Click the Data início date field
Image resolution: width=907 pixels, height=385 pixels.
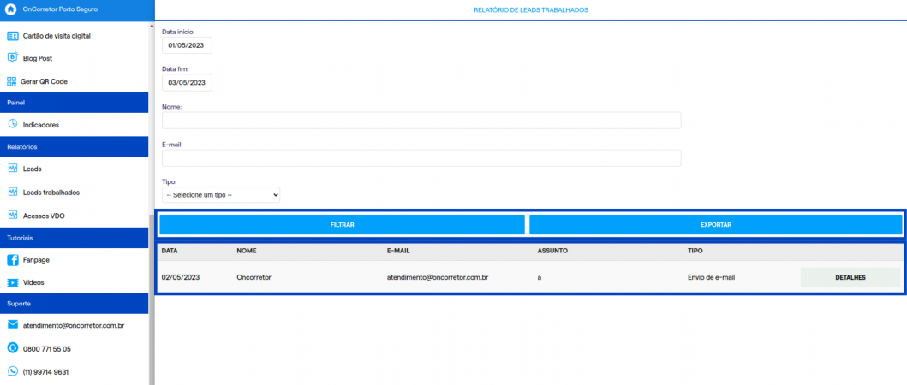pos(187,45)
